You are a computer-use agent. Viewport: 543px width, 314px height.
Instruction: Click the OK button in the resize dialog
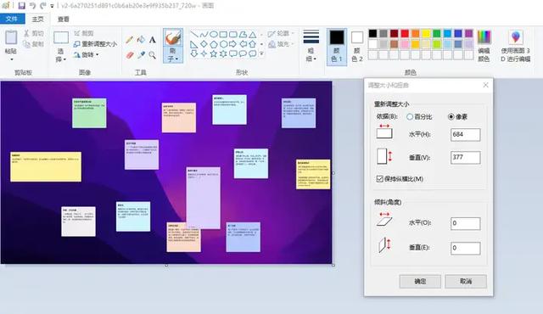tap(420, 281)
